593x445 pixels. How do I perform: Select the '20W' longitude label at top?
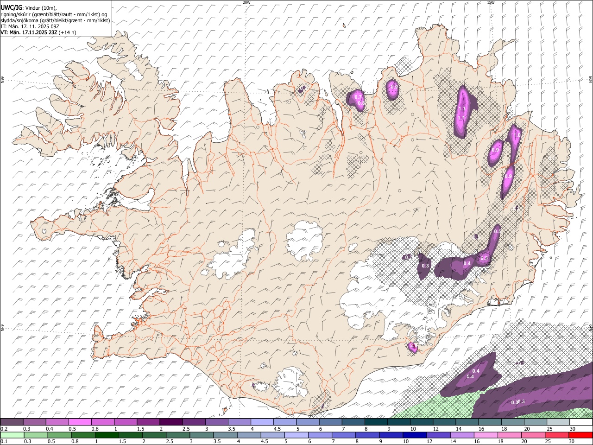click(246, 2)
